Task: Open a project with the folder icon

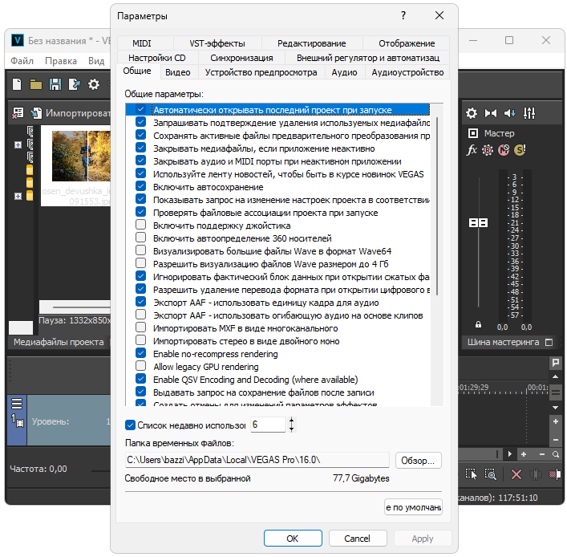Action: [x=36, y=84]
